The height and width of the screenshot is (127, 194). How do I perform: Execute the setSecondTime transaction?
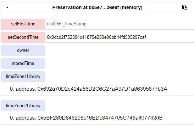pyautogui.click(x=23, y=37)
